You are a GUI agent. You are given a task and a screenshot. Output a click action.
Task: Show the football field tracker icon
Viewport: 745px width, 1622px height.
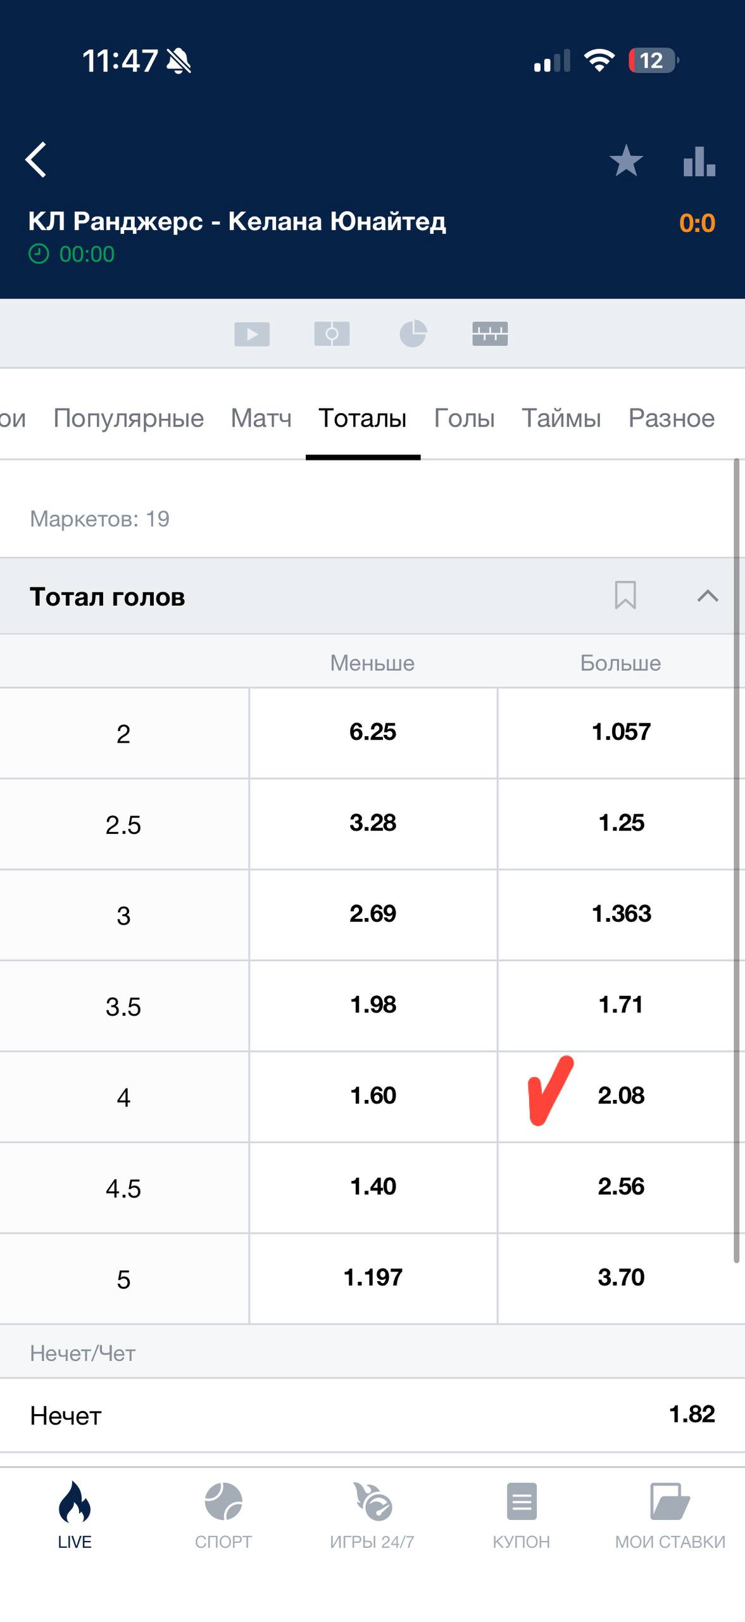click(332, 334)
